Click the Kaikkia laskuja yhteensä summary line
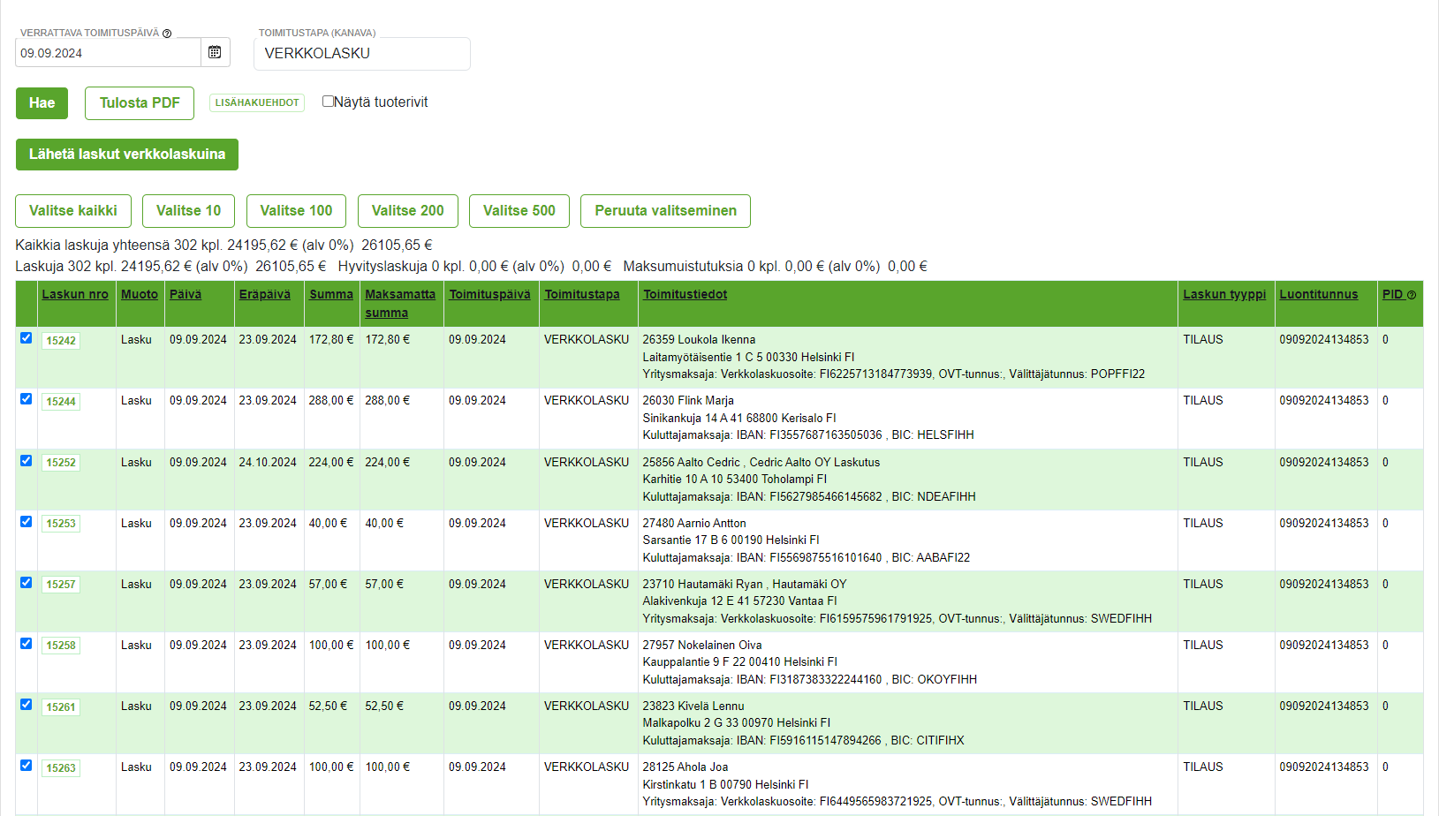 [223, 245]
